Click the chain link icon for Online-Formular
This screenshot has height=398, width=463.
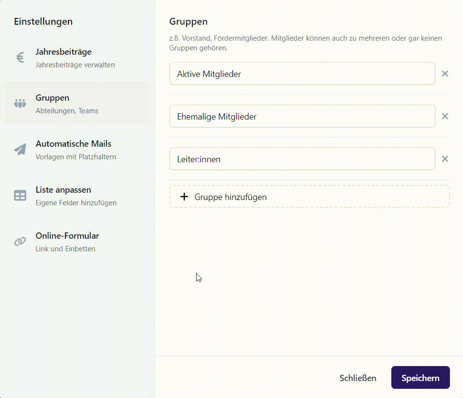(20, 241)
